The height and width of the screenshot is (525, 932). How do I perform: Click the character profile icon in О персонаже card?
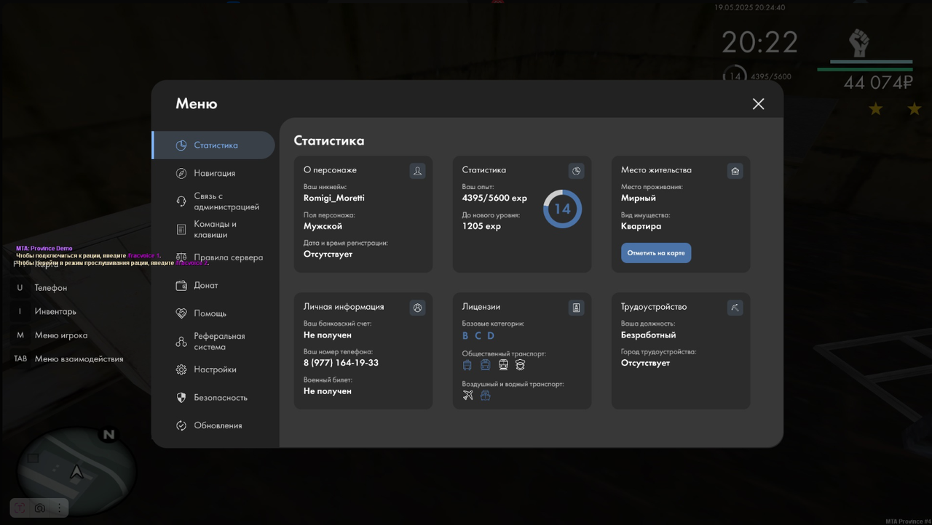(417, 171)
